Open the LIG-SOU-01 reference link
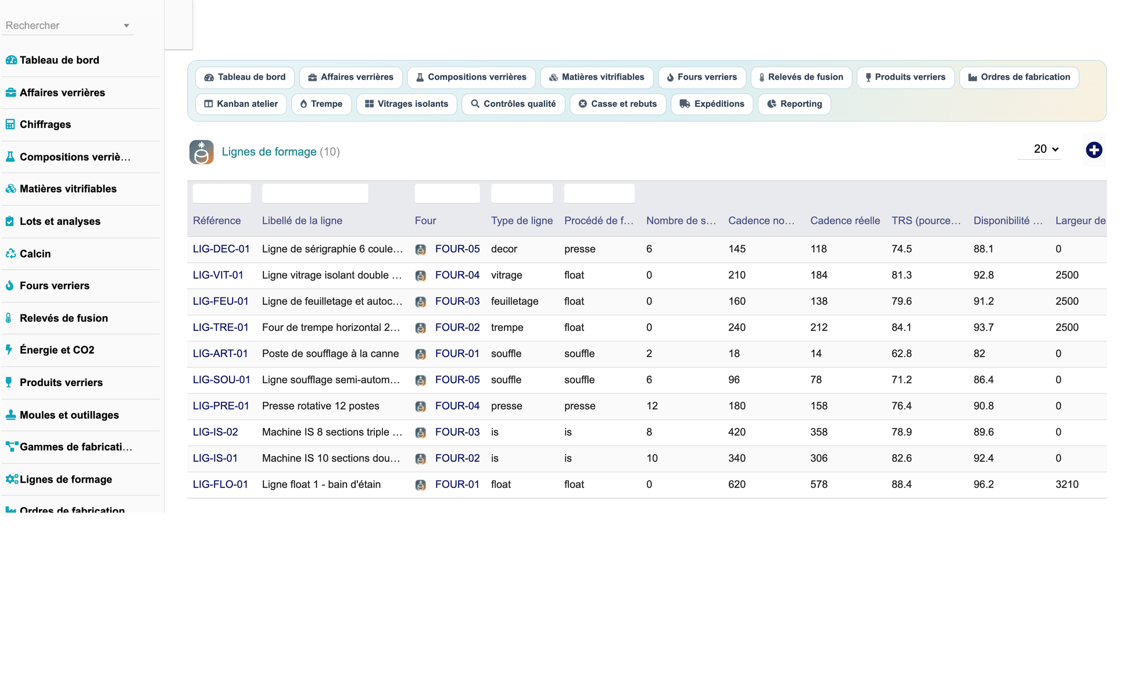This screenshot has height=700, width=1131. click(x=221, y=380)
